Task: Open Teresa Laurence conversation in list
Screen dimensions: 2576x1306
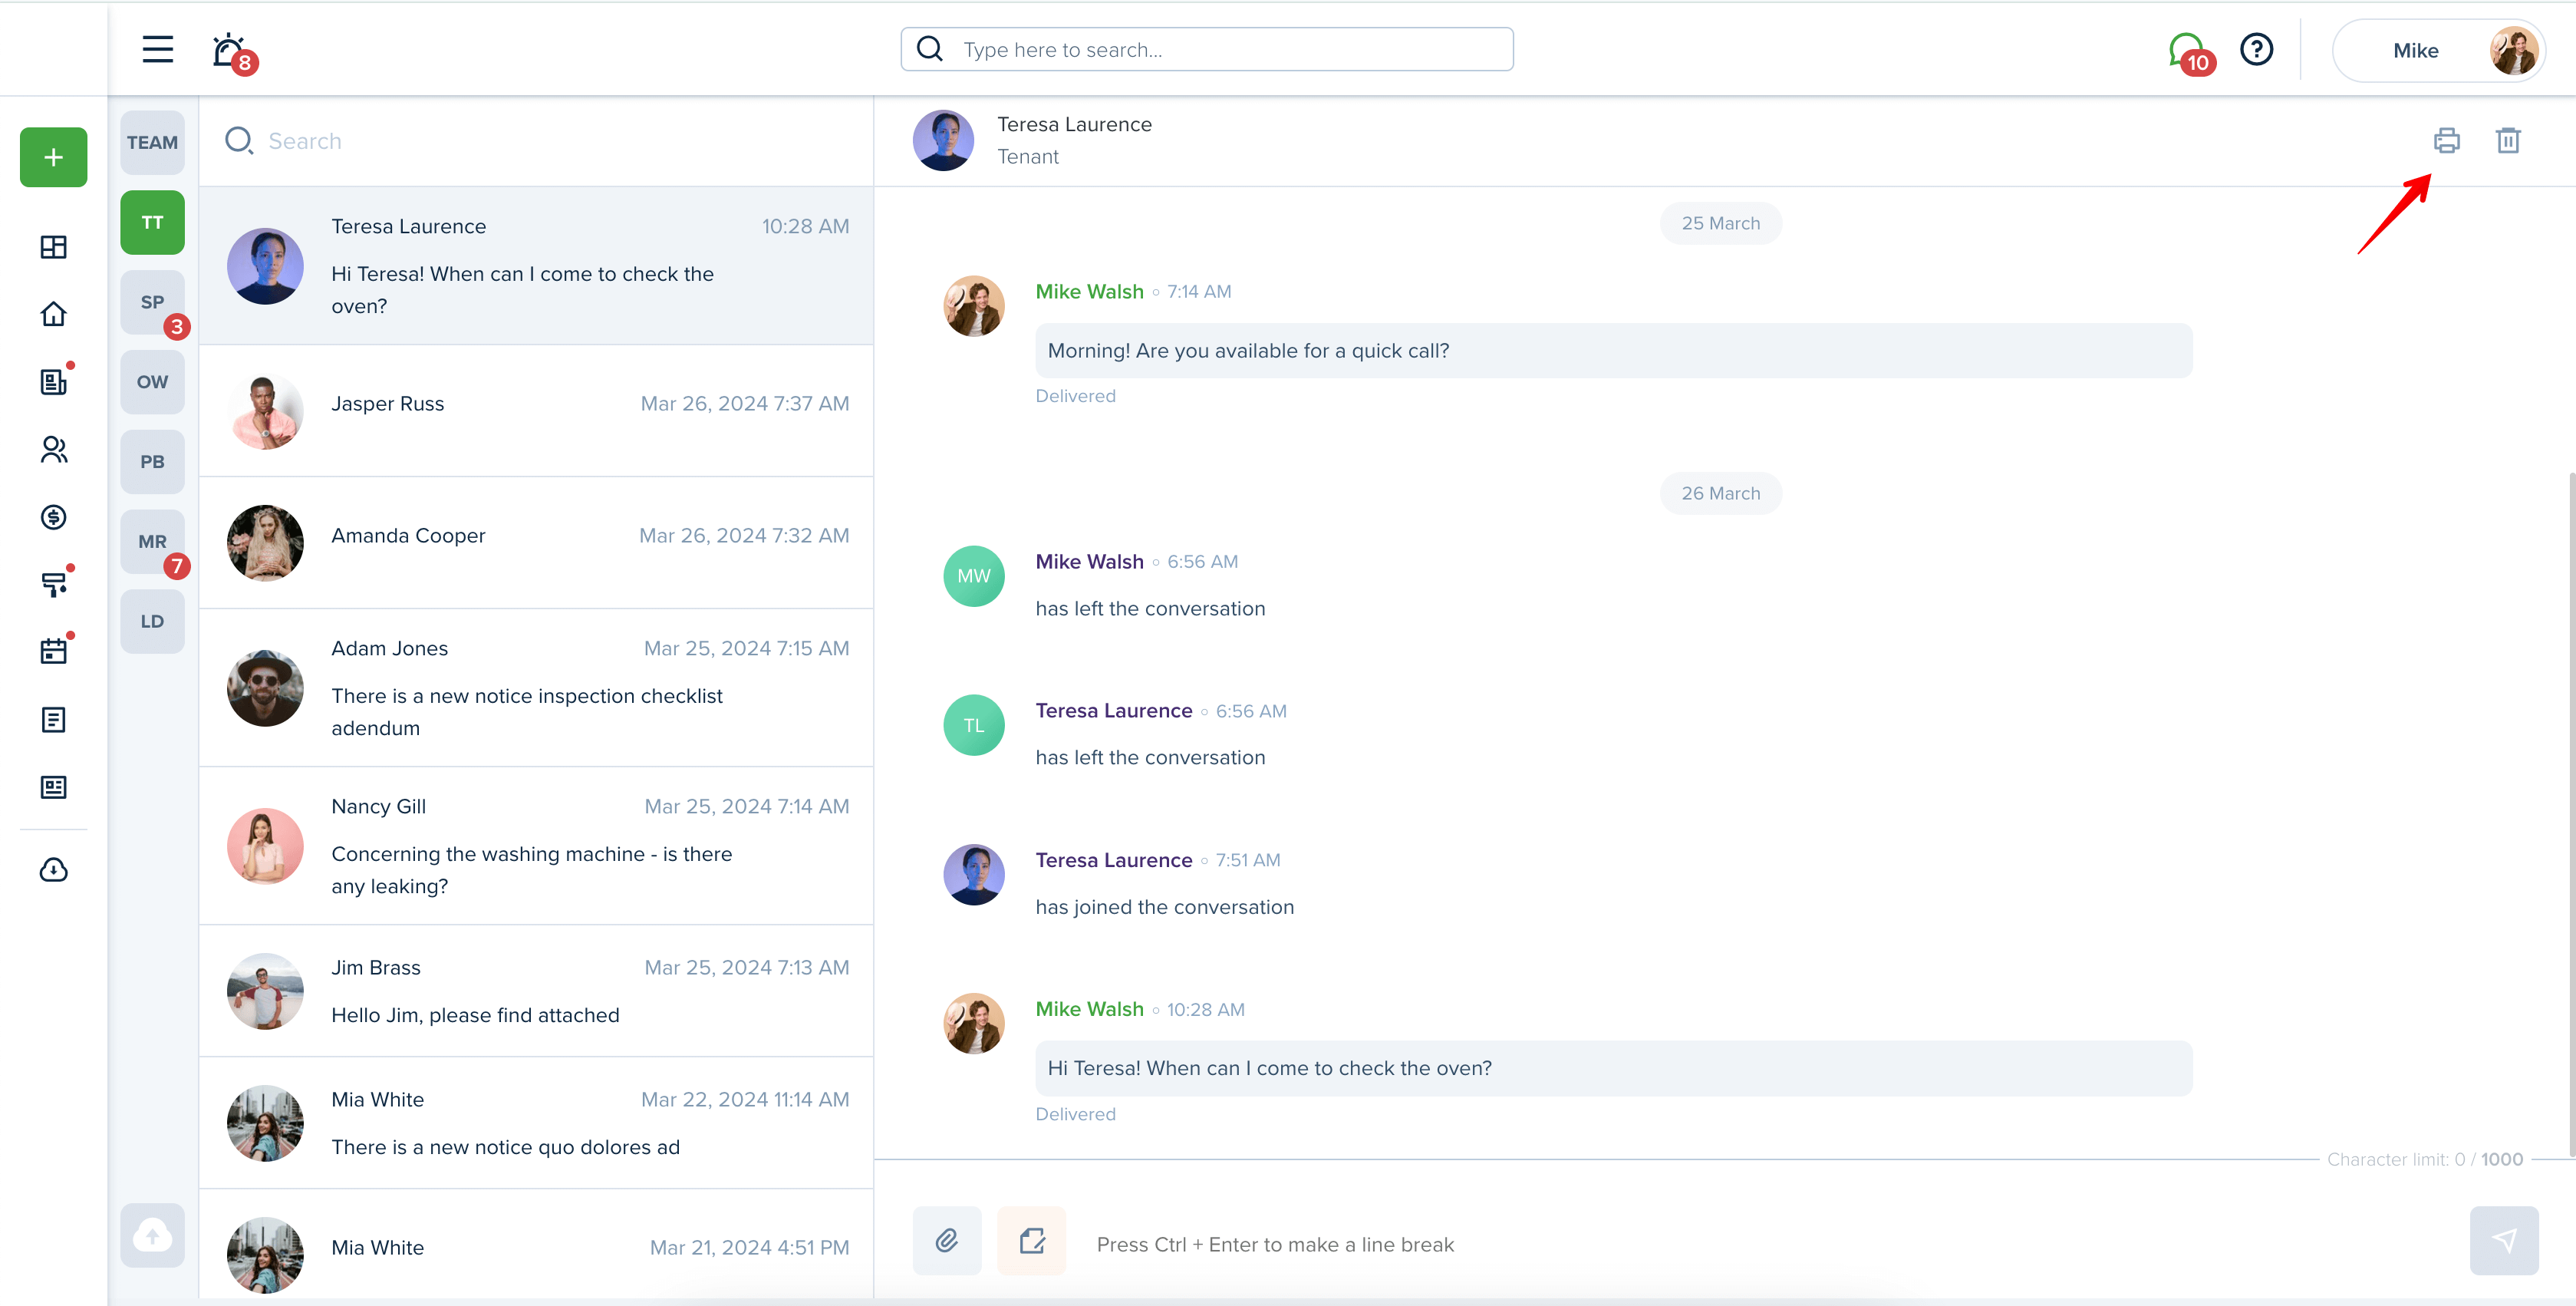Action: (536, 266)
